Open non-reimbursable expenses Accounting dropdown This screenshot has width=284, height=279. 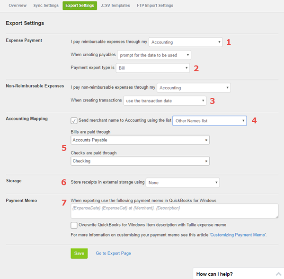click(194, 88)
